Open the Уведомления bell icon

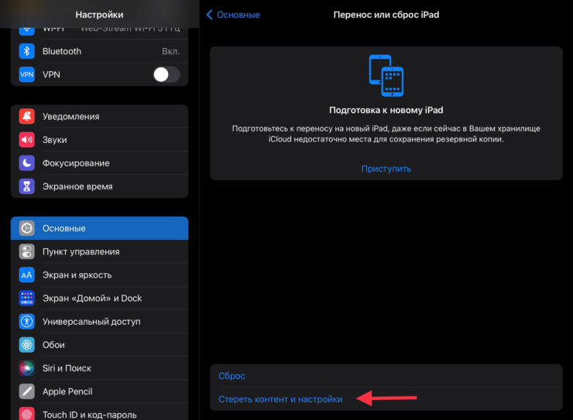tap(26, 116)
